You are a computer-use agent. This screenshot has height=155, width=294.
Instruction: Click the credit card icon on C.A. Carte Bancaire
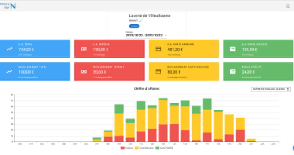158,49
